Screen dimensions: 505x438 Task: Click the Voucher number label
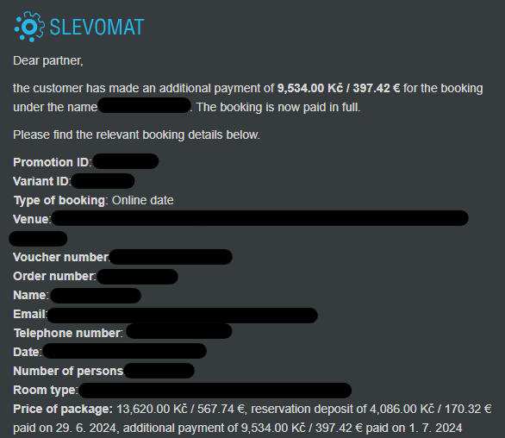coord(61,257)
